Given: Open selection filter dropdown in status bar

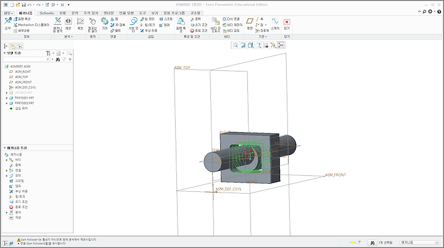Looking at the screenshot, I should pos(437,242).
